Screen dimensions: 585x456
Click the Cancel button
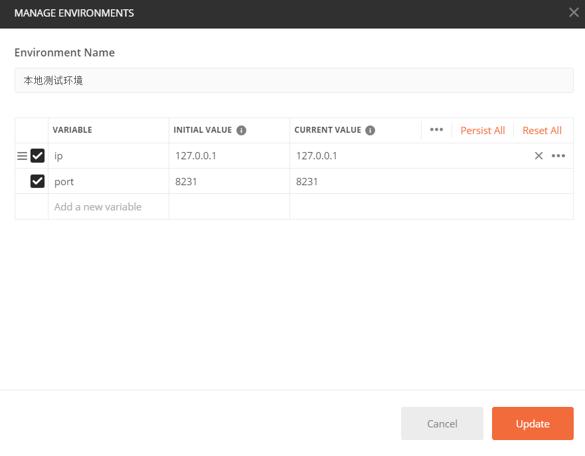442,423
